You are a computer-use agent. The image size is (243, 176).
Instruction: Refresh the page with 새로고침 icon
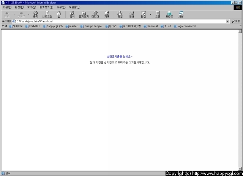47,14
